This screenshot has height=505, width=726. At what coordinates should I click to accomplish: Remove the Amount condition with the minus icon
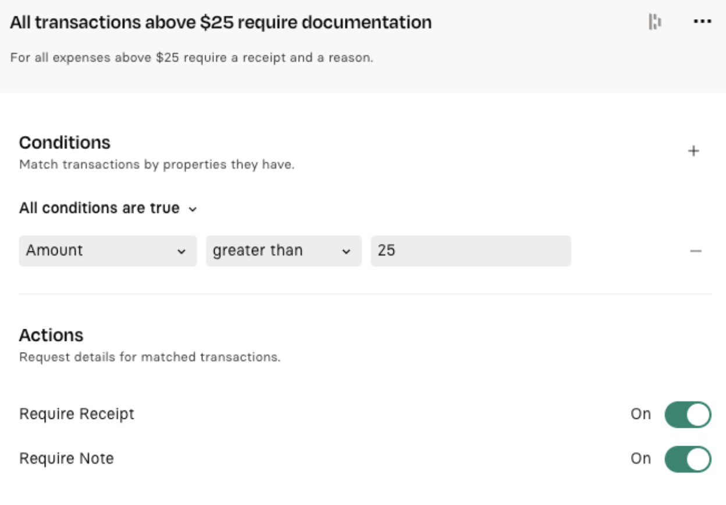pyautogui.click(x=696, y=251)
